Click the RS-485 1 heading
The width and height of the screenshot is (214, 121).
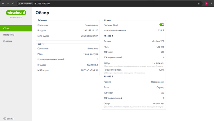(x=108, y=36)
